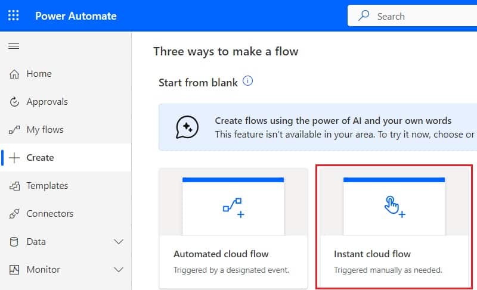Select the Monitor label in sidebar
The height and width of the screenshot is (290, 477).
(43, 270)
